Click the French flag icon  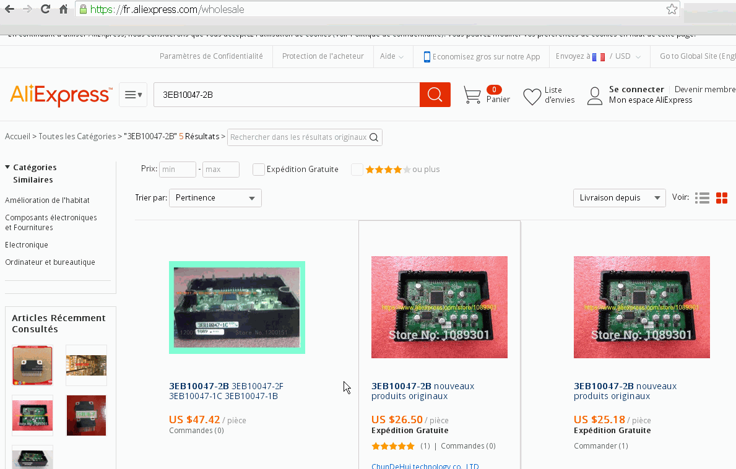point(599,57)
